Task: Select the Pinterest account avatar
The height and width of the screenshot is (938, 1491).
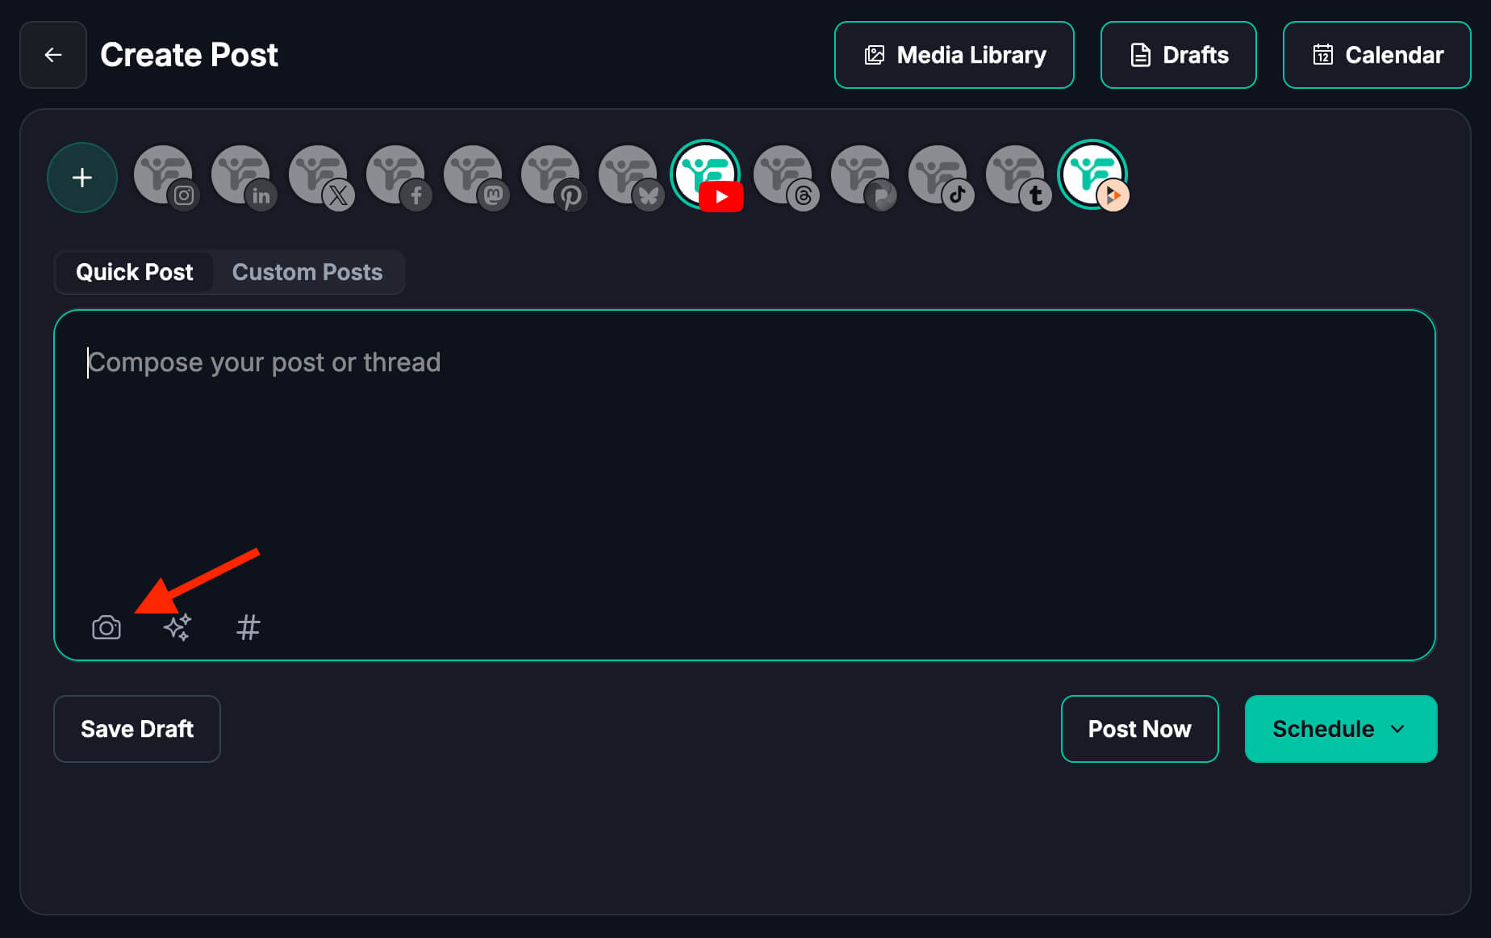Action: click(x=551, y=176)
